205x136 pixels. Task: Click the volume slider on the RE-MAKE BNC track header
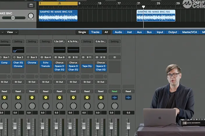(x=13, y=18)
